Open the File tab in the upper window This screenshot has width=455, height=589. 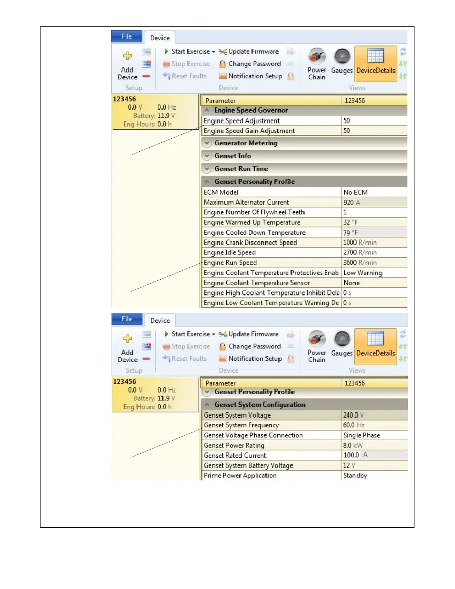pyautogui.click(x=126, y=36)
